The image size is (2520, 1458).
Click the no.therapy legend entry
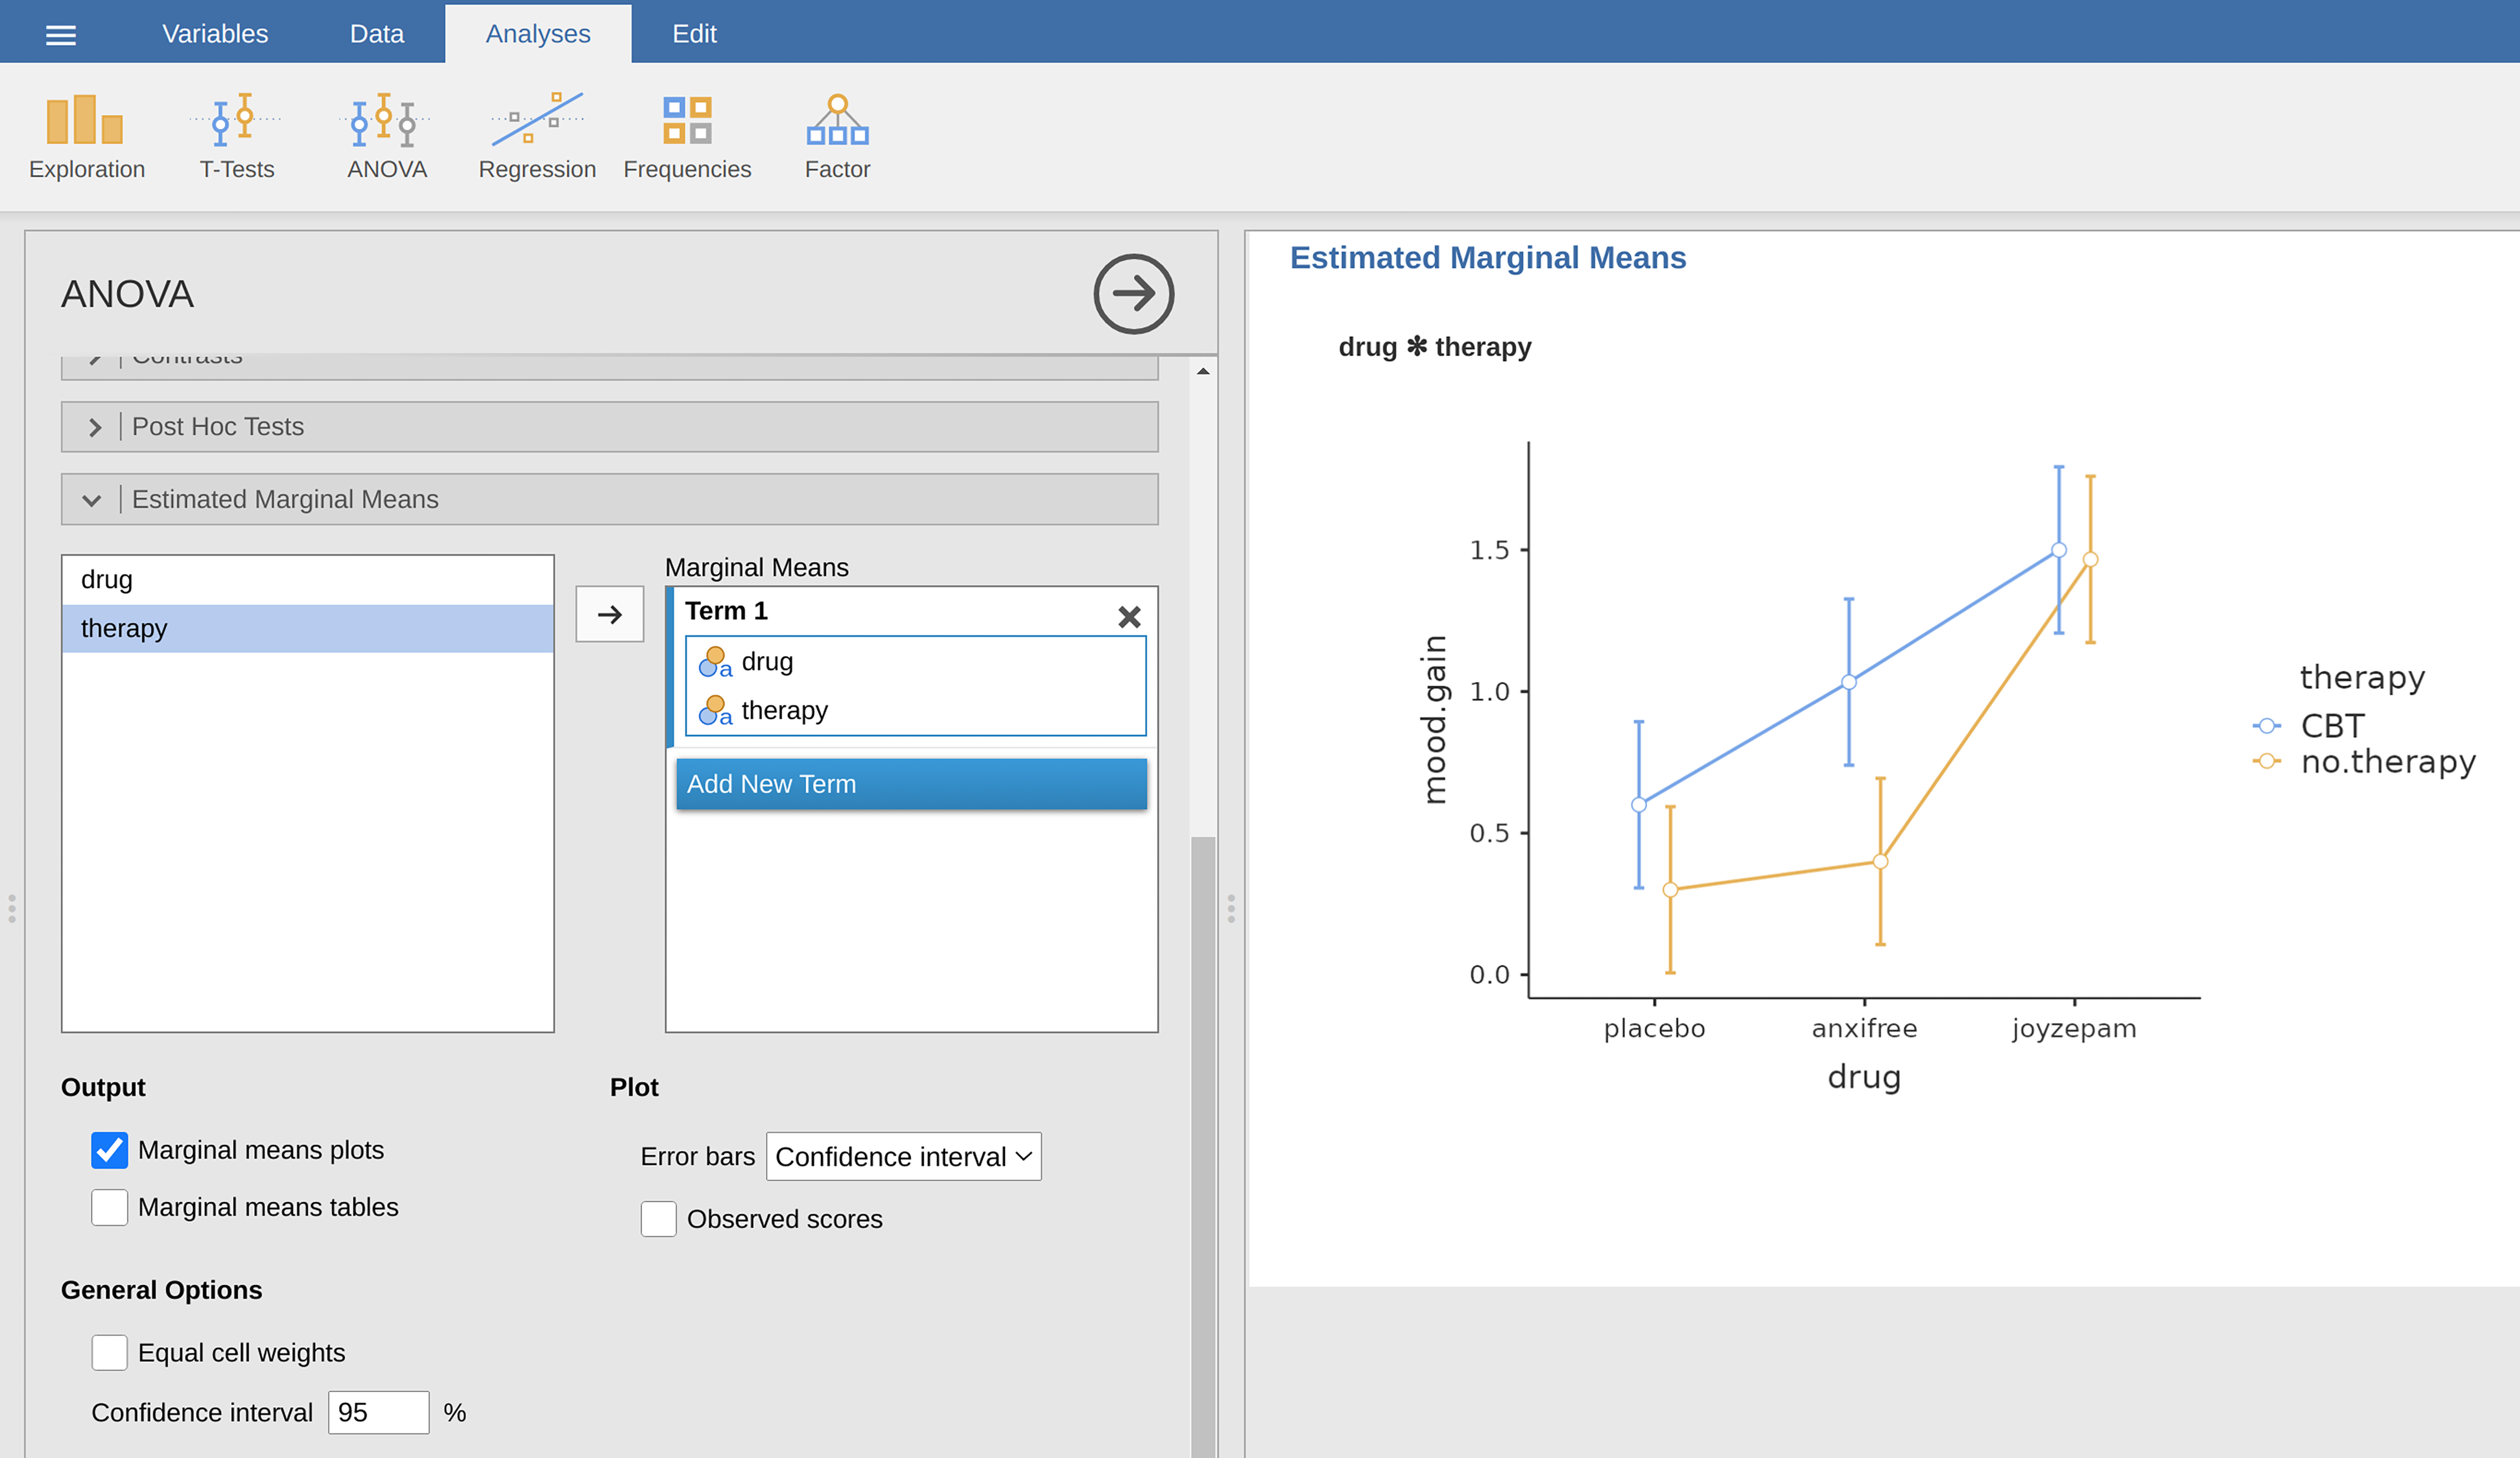pos(2364,761)
